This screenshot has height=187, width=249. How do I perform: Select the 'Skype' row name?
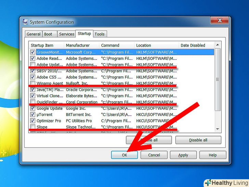[x=42, y=127]
